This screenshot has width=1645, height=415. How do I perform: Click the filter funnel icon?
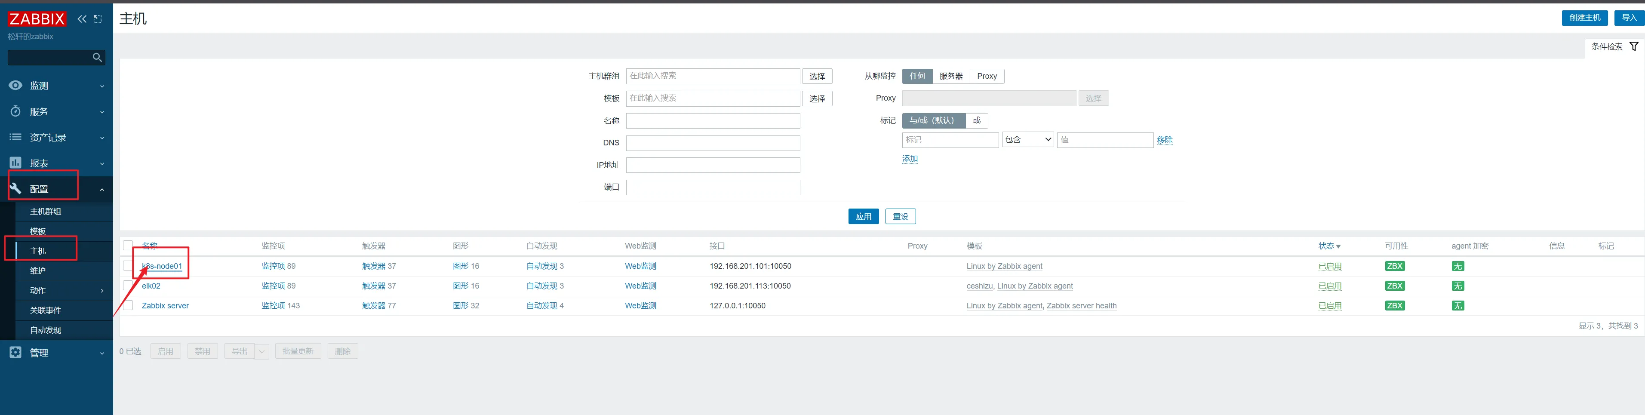[x=1633, y=46]
